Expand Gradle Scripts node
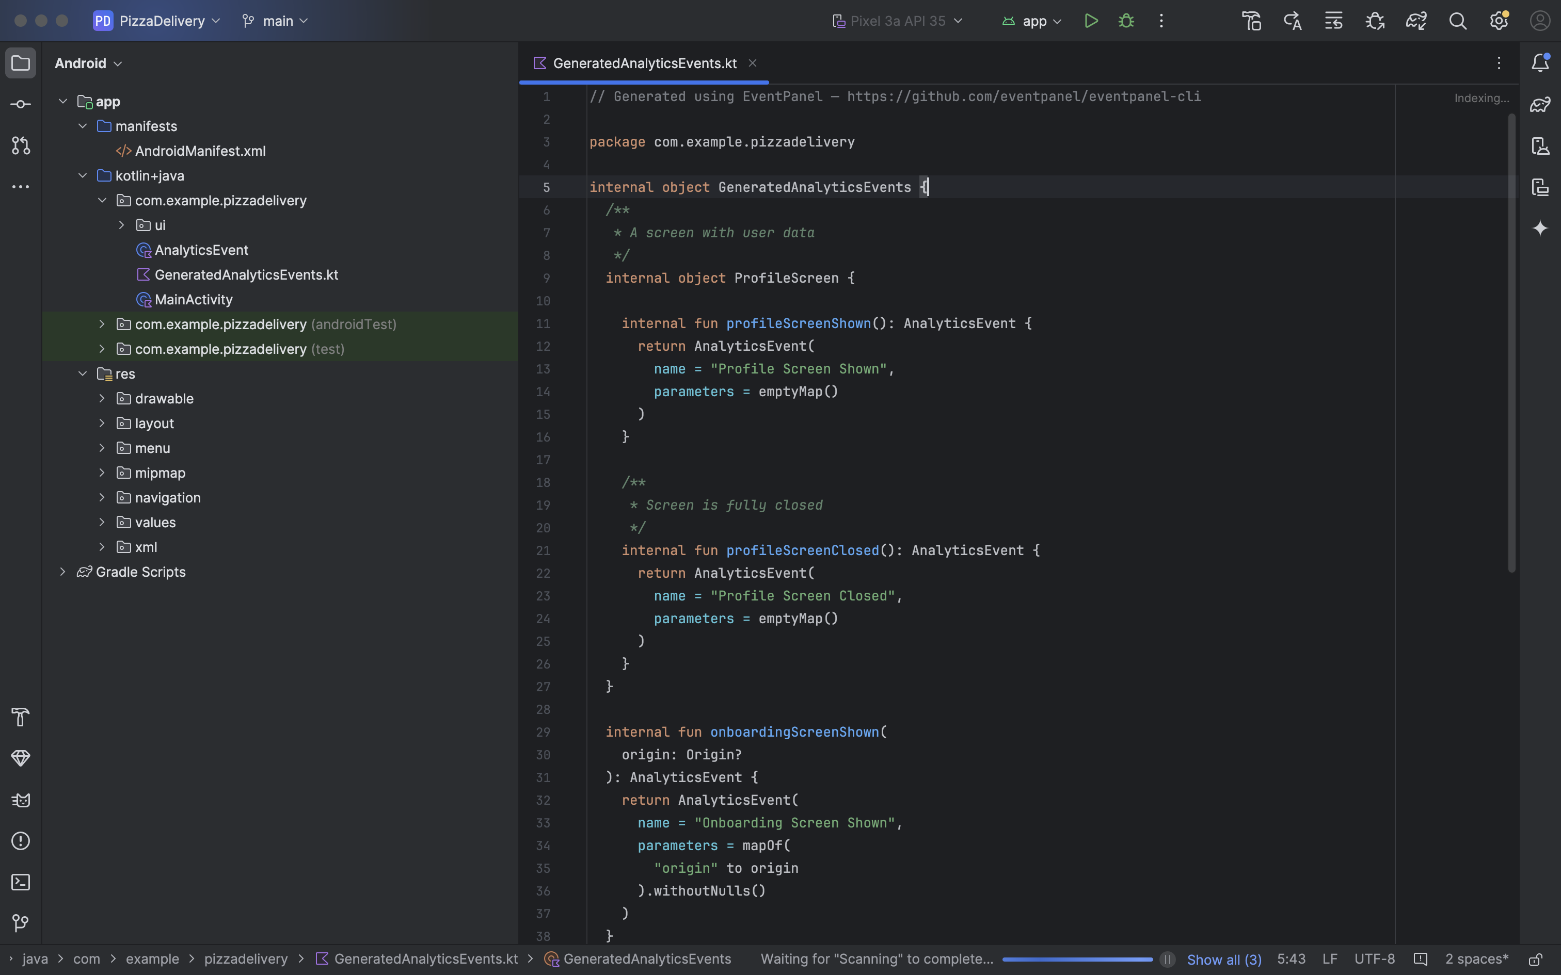The image size is (1561, 975). click(62, 572)
